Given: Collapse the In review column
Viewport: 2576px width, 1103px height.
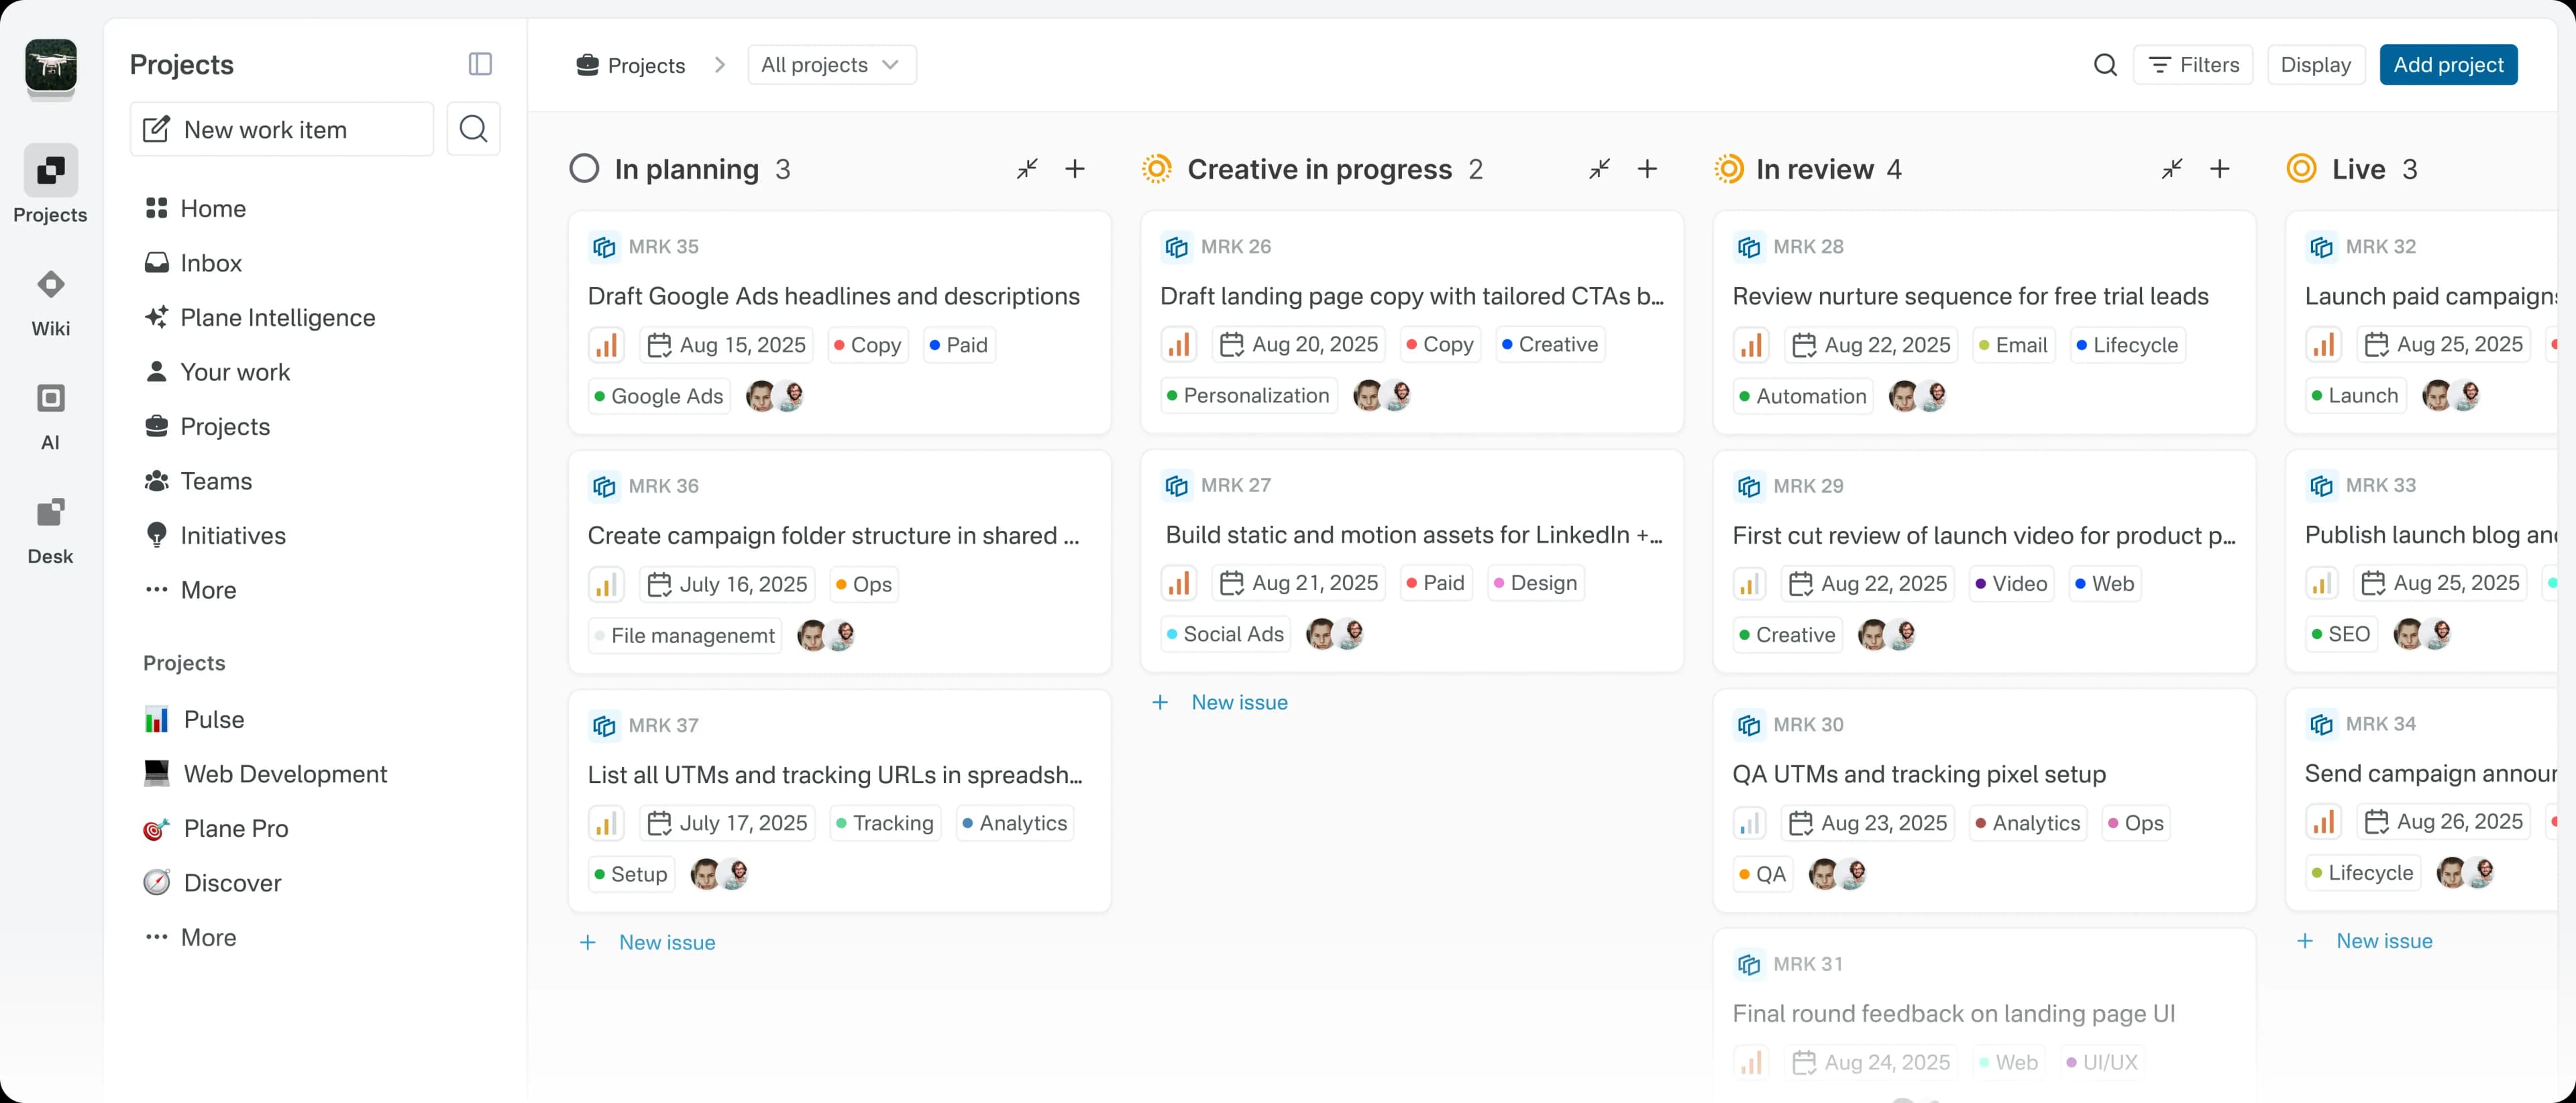Looking at the screenshot, I should pyautogui.click(x=2171, y=169).
